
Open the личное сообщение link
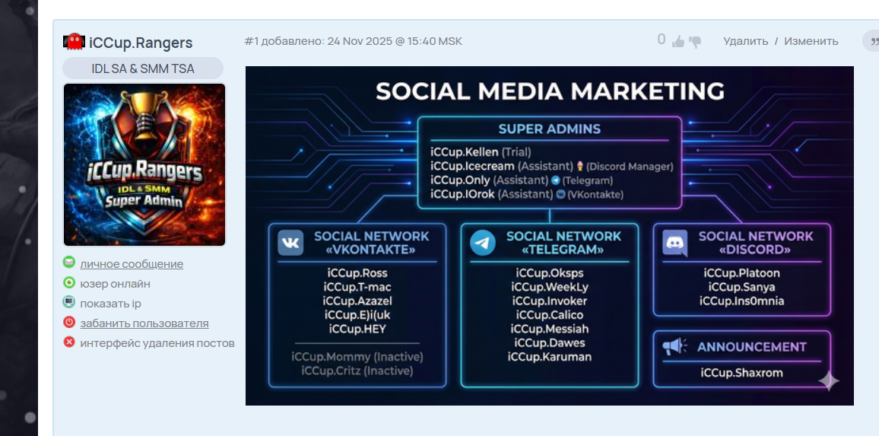132,264
